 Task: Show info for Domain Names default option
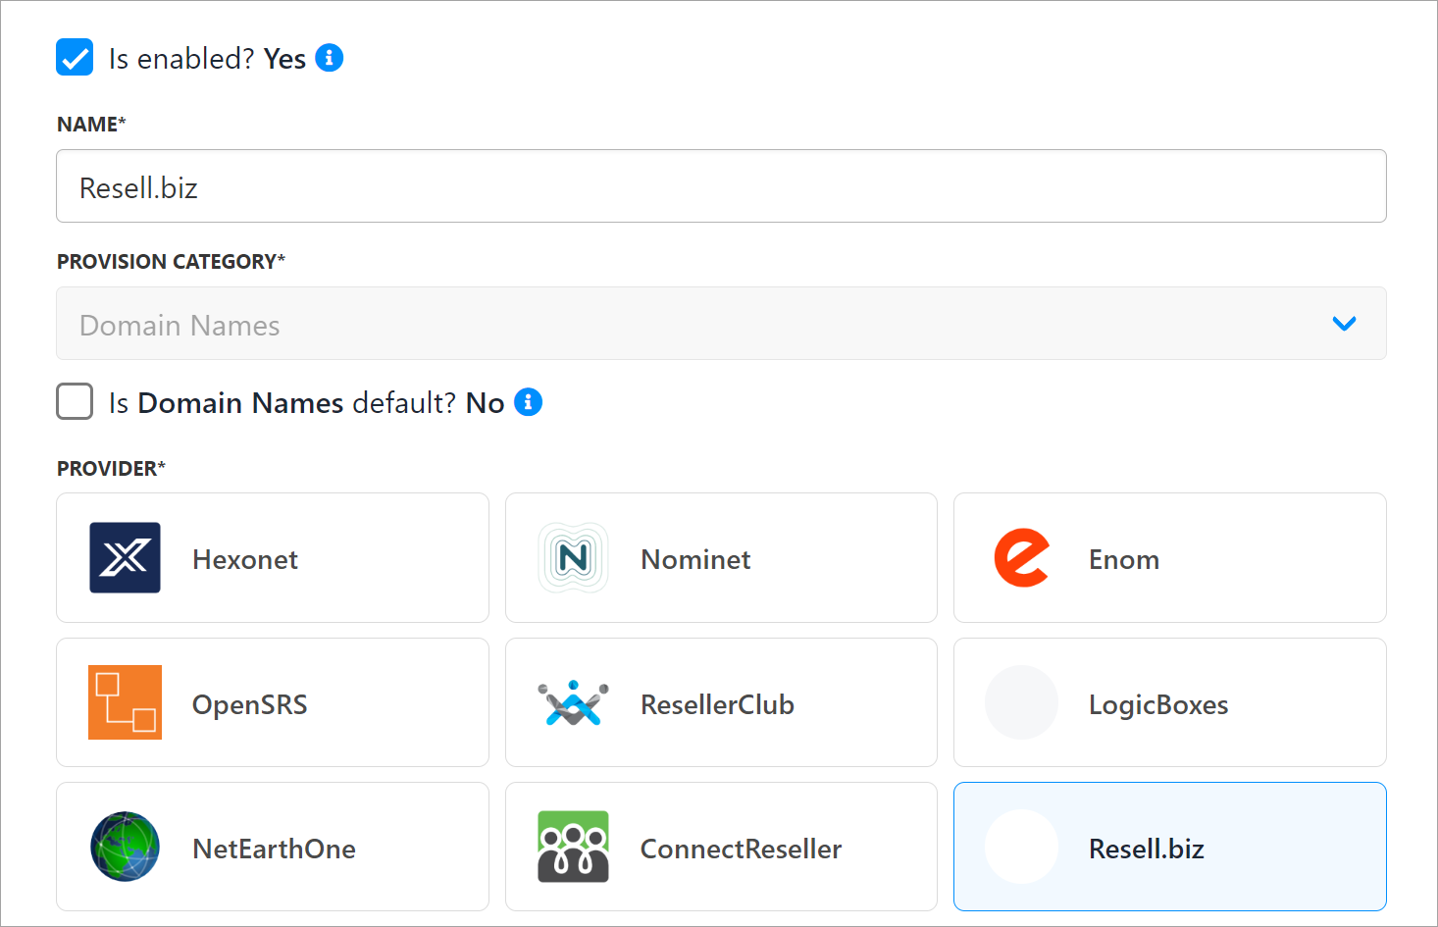[x=529, y=402]
